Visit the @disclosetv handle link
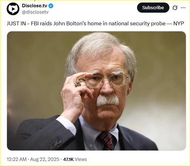The height and width of the screenshot is (166, 190). point(35,12)
